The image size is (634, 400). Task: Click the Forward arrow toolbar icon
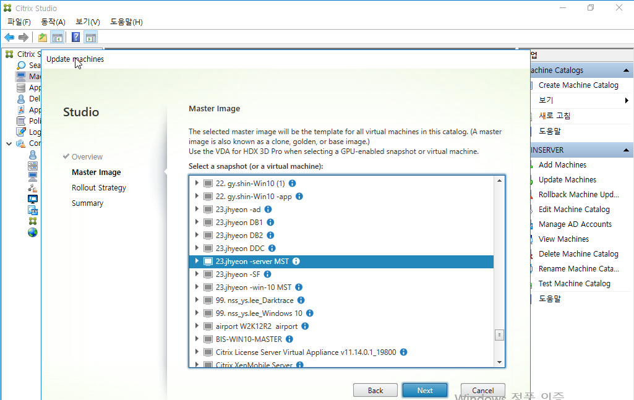pyautogui.click(x=24, y=38)
